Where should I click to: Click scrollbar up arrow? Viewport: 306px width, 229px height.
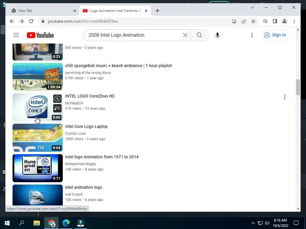click(x=298, y=30)
